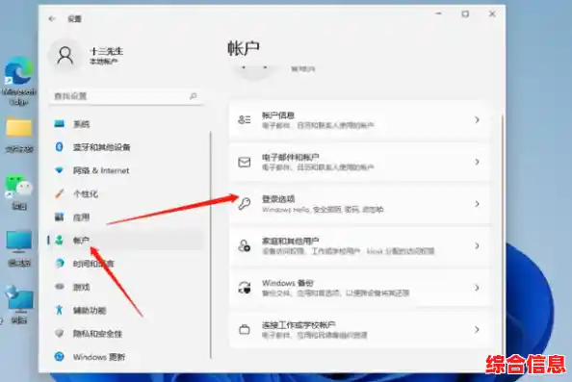Open Accessibility (辅助功能) settings

pos(126,311)
